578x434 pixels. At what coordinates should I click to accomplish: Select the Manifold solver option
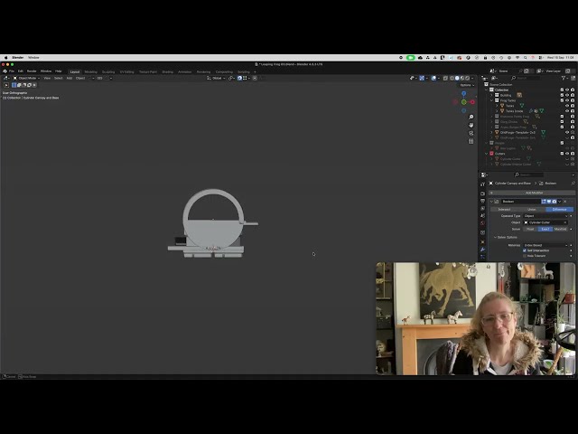(560, 229)
